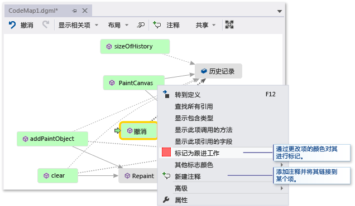Screen dimensions: 355x206
Task: Click the red flag color swatch
Action: [166, 152]
